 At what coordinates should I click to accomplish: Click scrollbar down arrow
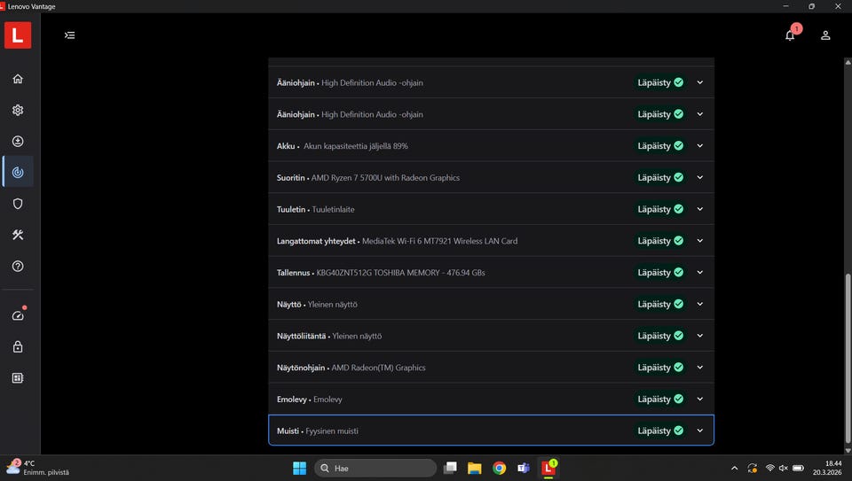pyautogui.click(x=848, y=450)
